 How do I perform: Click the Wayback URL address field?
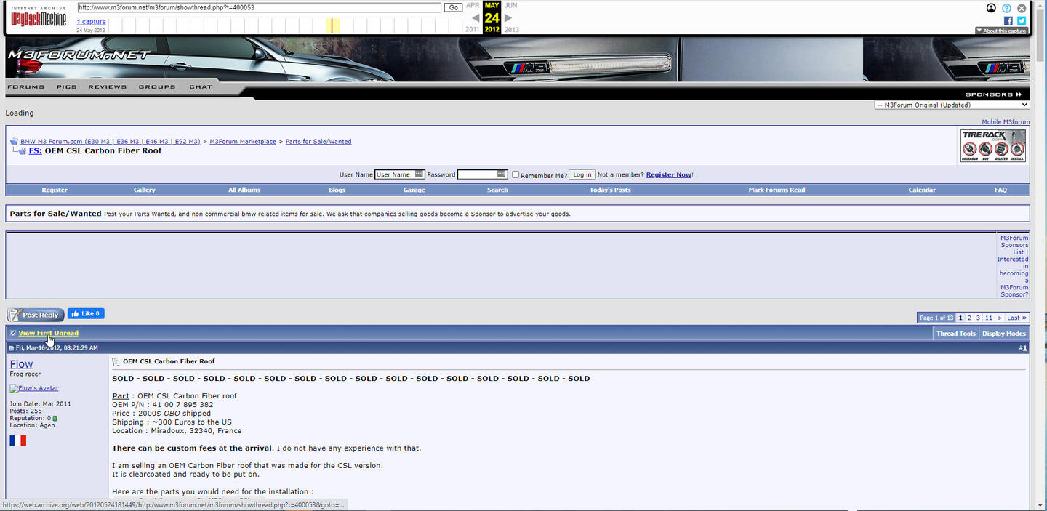pyautogui.click(x=259, y=7)
